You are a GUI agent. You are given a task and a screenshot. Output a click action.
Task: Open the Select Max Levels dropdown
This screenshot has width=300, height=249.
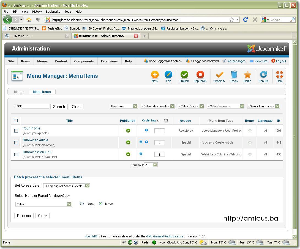(x=158, y=106)
